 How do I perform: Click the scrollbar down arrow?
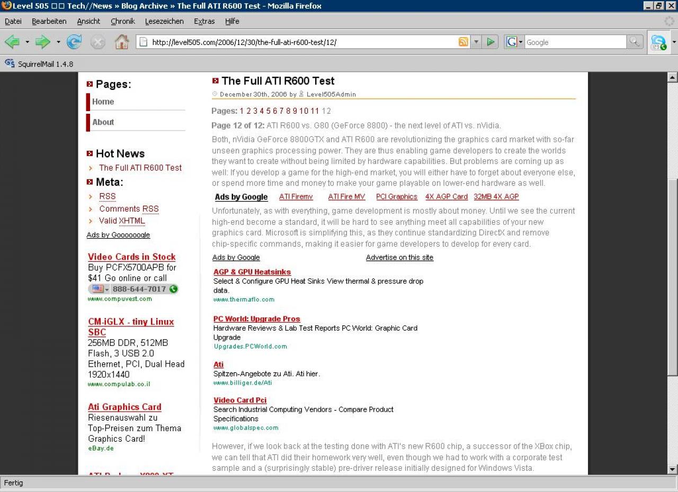(673, 469)
